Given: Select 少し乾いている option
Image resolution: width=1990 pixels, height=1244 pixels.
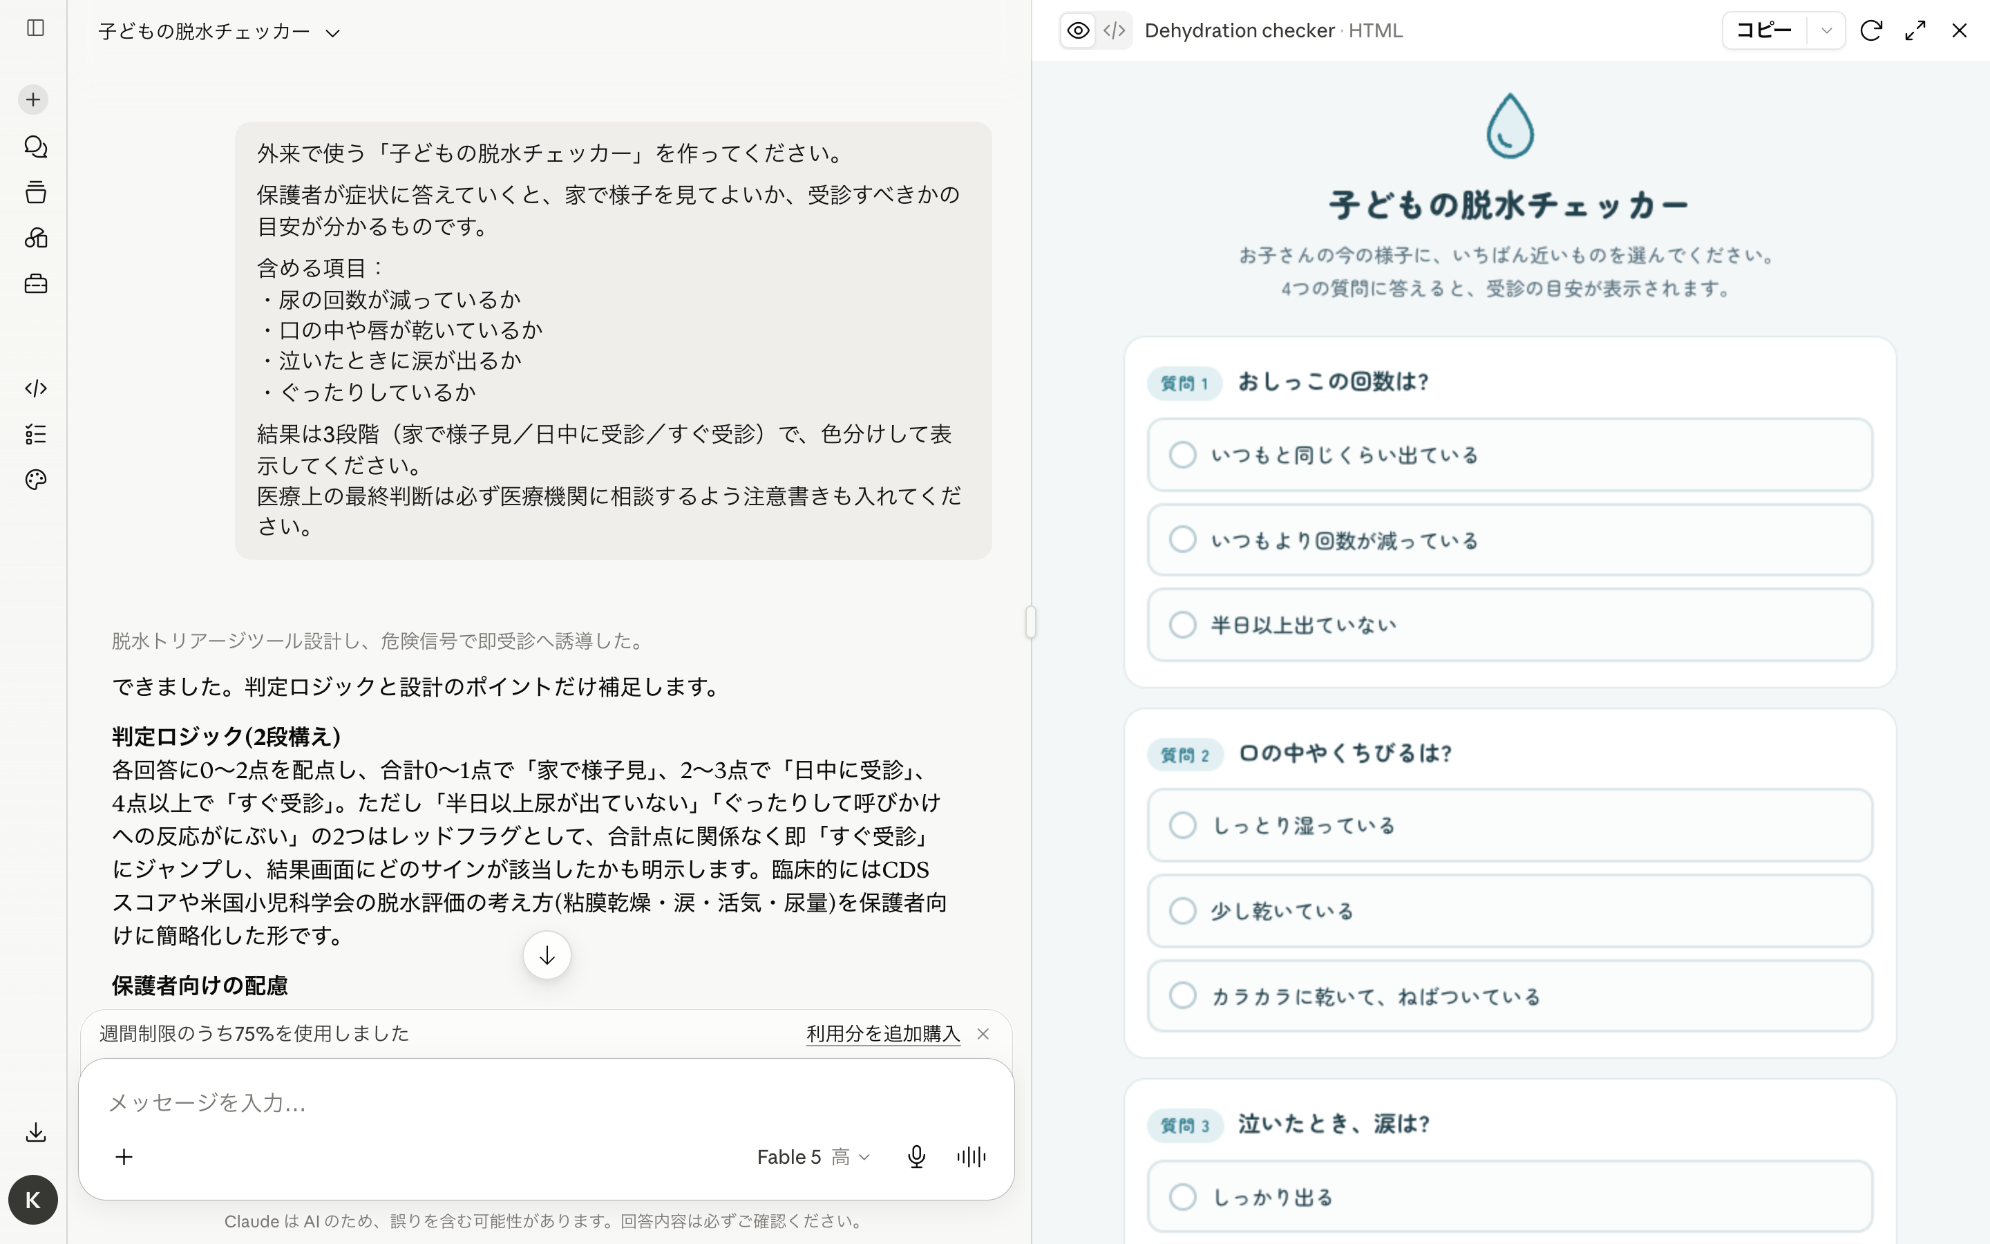Looking at the screenshot, I should [x=1510, y=911].
